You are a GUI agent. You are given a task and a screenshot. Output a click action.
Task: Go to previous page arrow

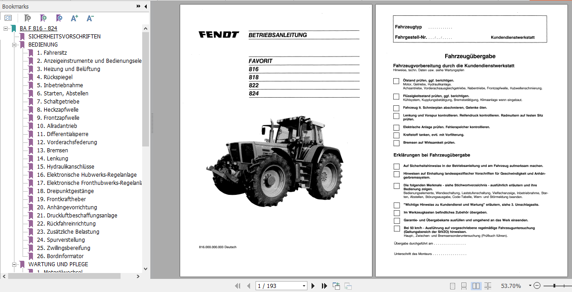248,286
